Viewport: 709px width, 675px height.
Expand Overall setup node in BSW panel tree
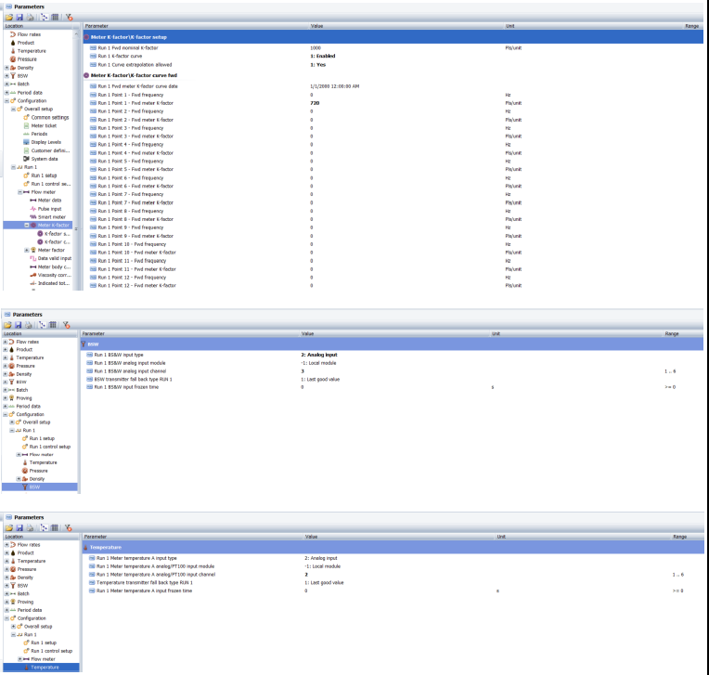click(12, 422)
